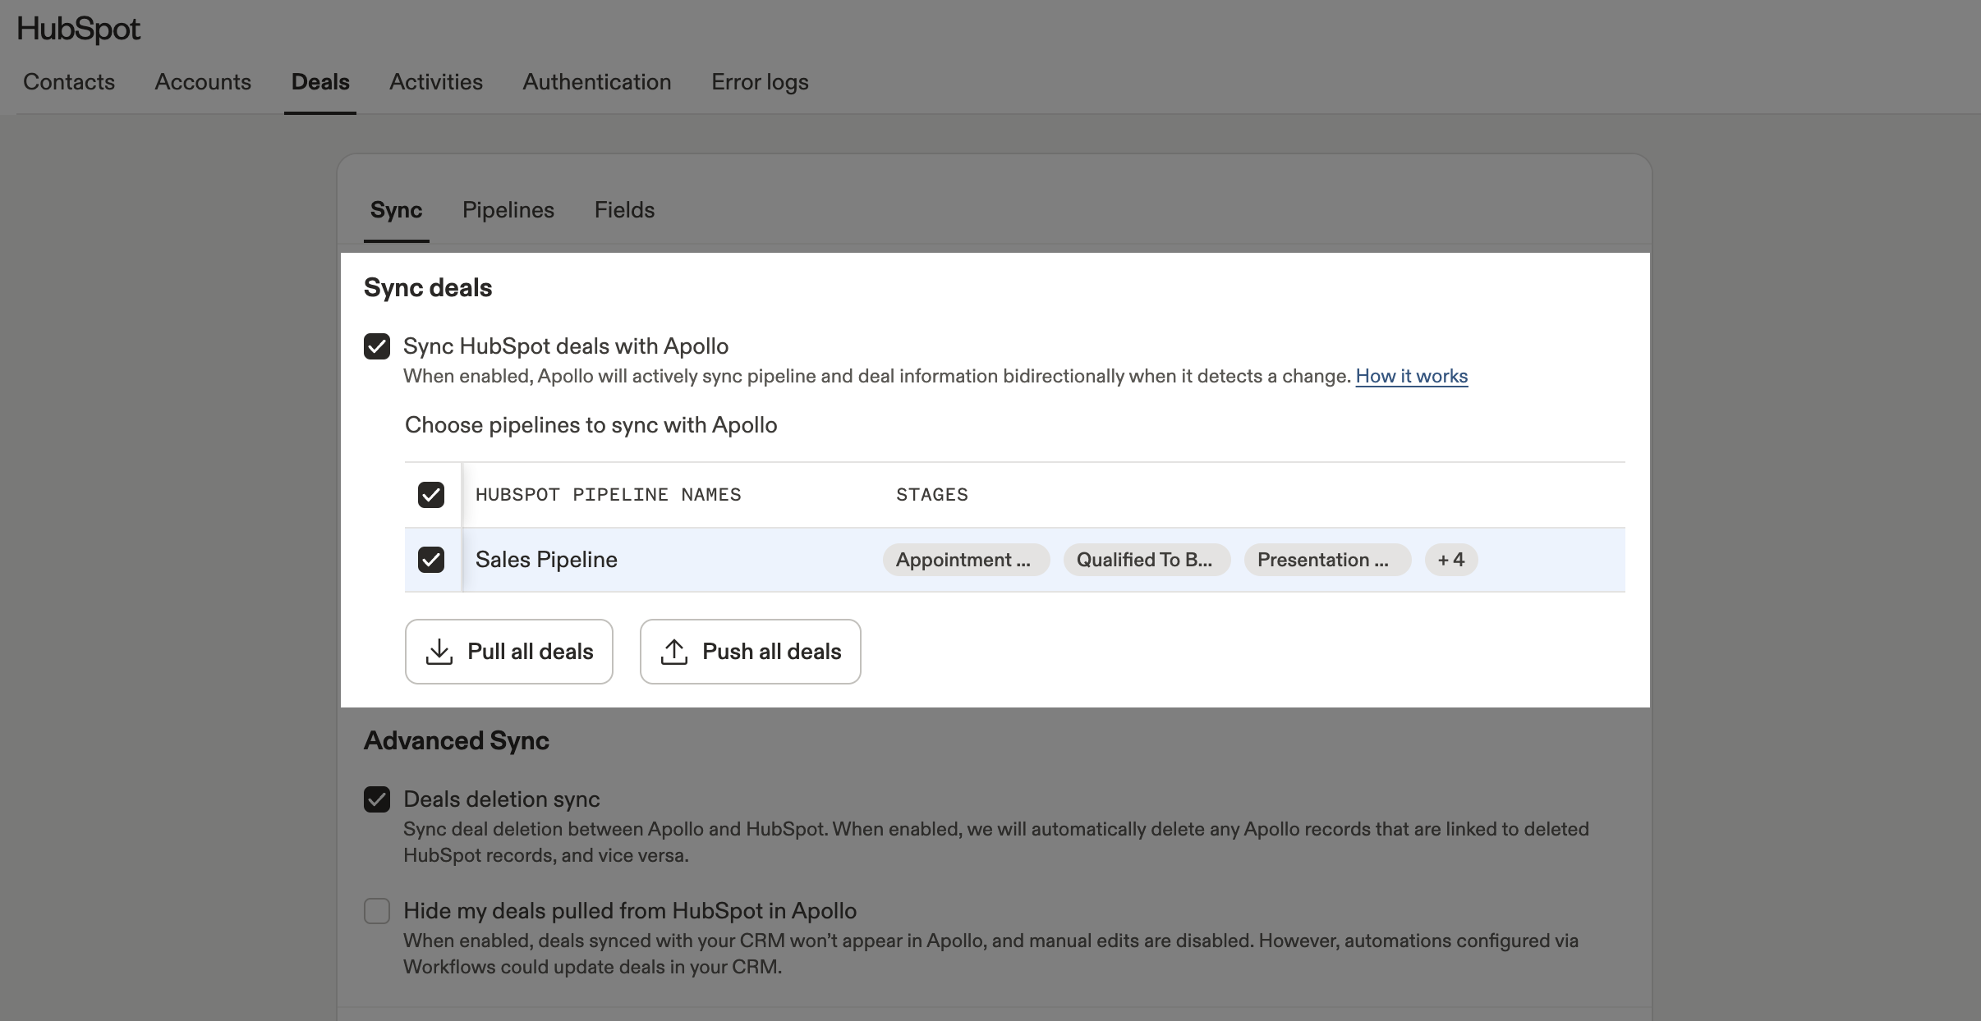
Task: Click the Sync deals heading
Action: tap(428, 288)
